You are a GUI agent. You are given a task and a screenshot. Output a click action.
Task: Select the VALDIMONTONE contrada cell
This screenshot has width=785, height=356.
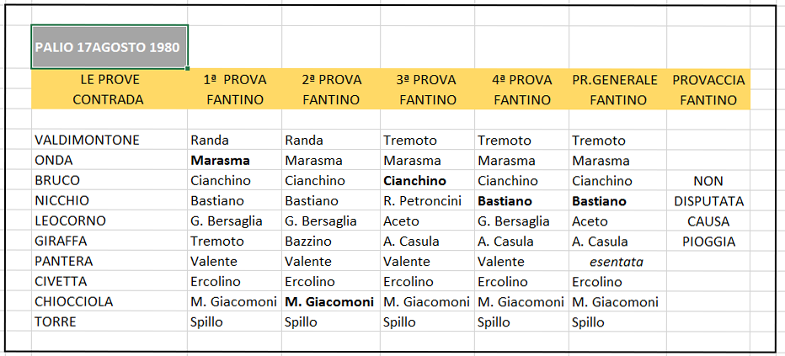(x=109, y=140)
